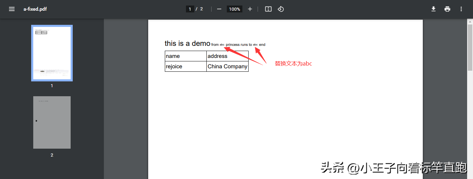Open the more actions menu
Screen dimensions: 473x179
(461, 9)
